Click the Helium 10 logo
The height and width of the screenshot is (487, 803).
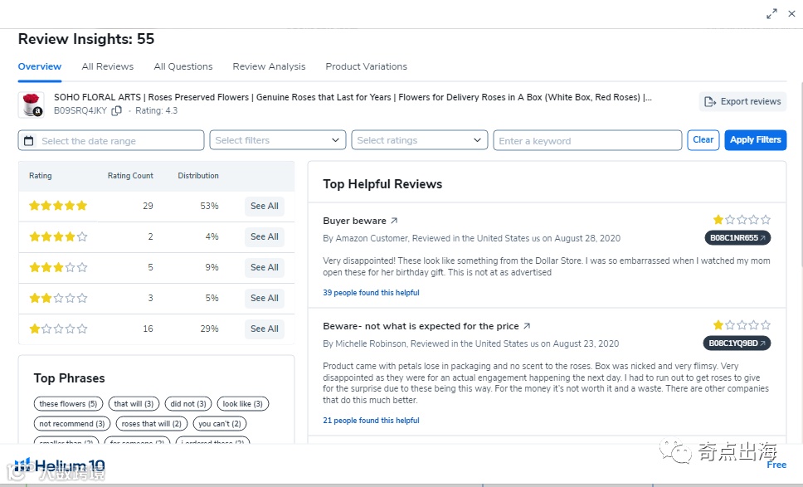pos(60,465)
